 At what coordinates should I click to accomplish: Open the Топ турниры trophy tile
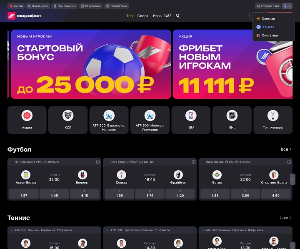pos(273,120)
